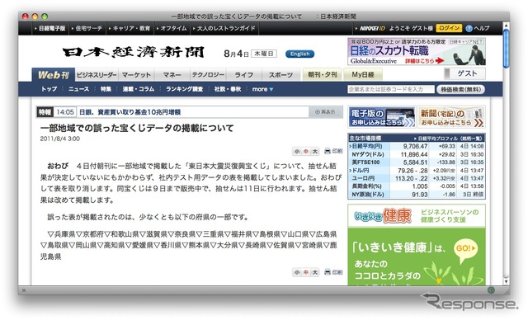Set text size to 大 below the article
528x320 pixels.
(314, 272)
